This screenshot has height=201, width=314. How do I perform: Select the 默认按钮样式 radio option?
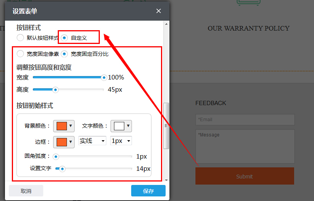20,38
